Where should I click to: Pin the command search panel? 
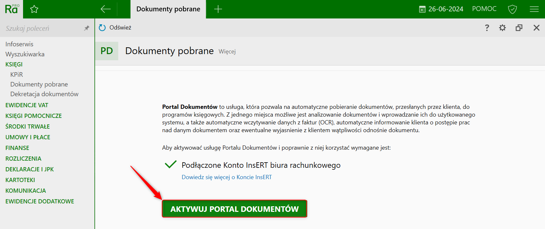pos(86,28)
